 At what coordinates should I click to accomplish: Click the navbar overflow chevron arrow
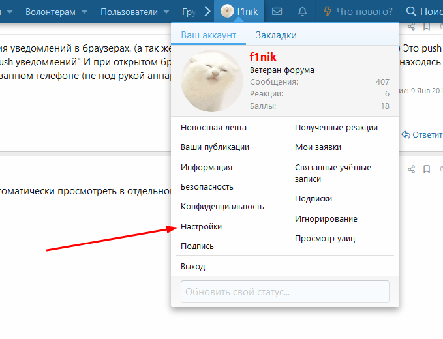pyautogui.click(x=207, y=12)
